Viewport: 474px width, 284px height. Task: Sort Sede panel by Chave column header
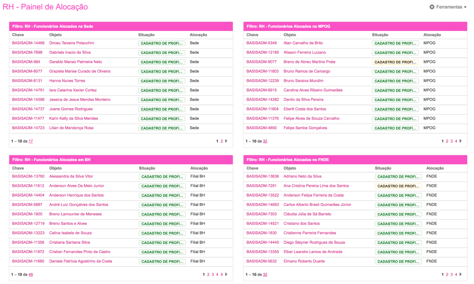pos(18,35)
